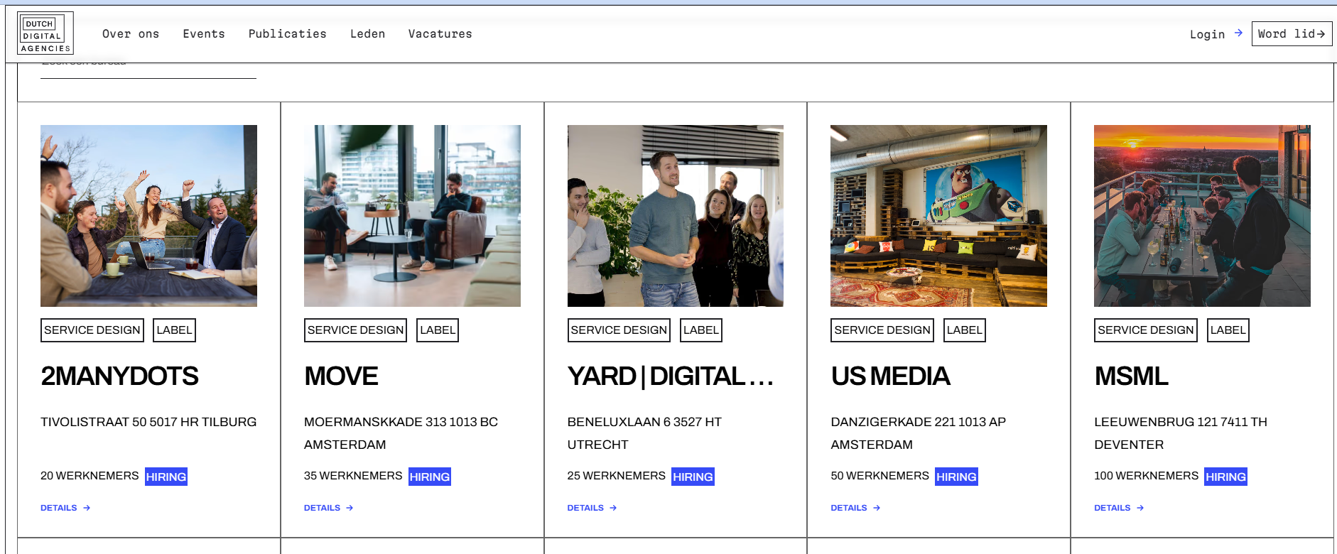
Task: Click address Danzigerkade 221 1013 AP Amsterdam
Action: pyautogui.click(x=919, y=433)
